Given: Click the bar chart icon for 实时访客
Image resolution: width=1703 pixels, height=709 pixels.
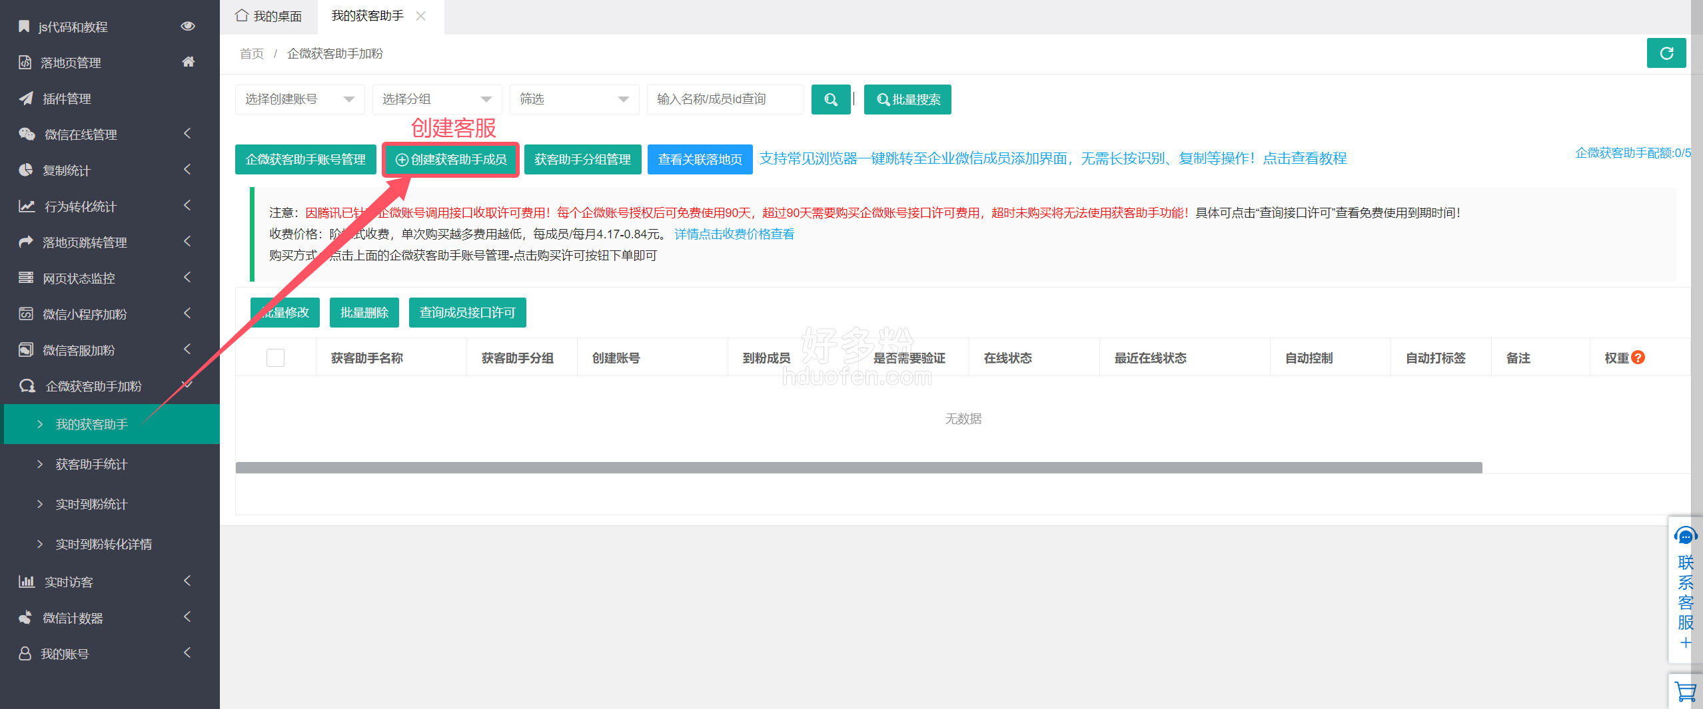Looking at the screenshot, I should pos(27,582).
